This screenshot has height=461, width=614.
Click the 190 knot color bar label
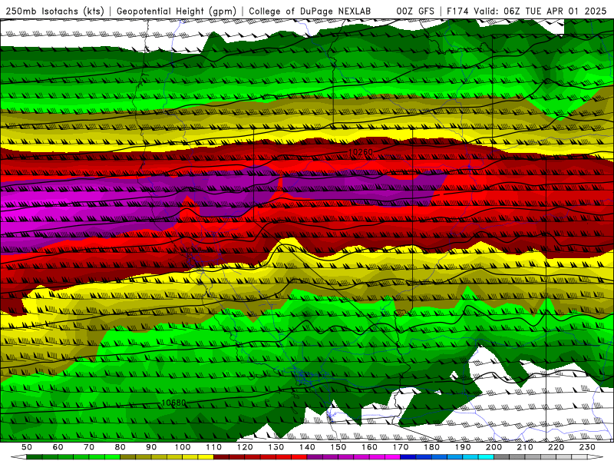tap(463, 447)
